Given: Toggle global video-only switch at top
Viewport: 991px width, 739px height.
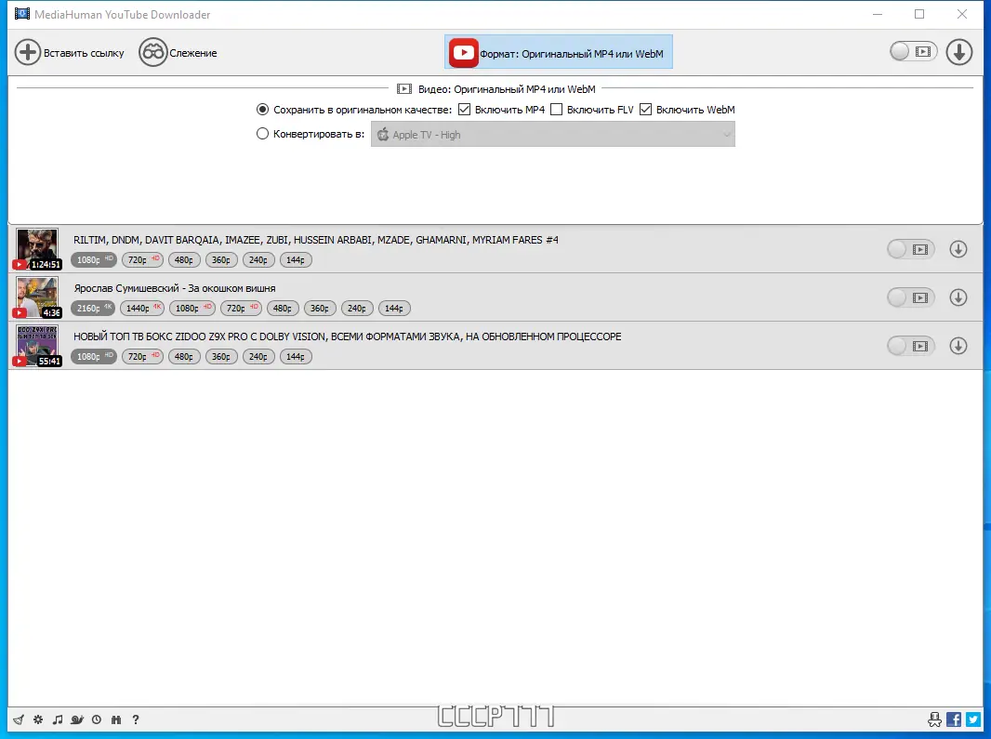Looking at the screenshot, I should pos(913,51).
